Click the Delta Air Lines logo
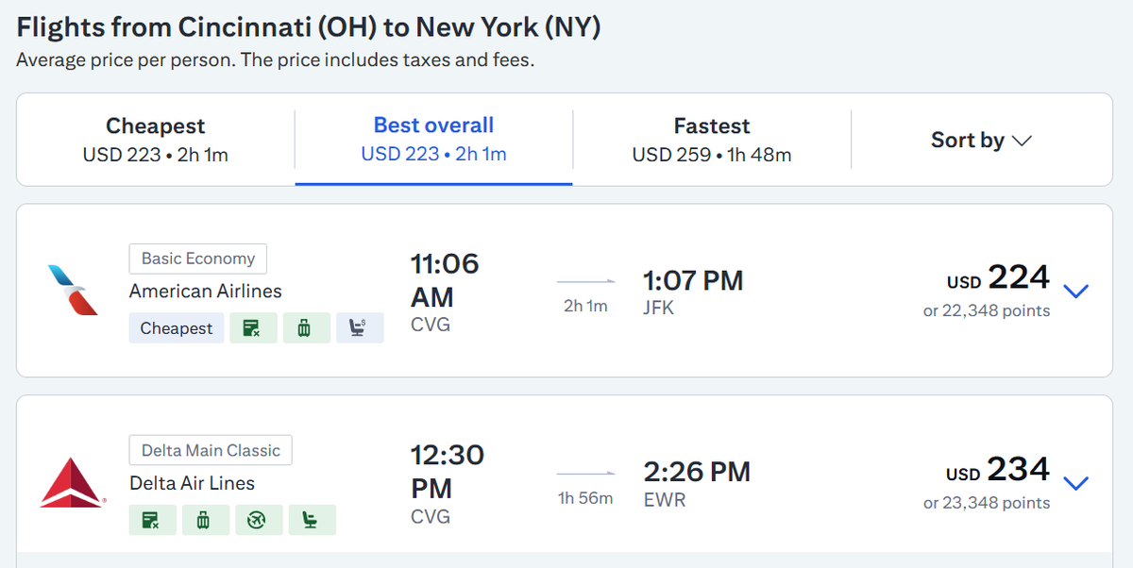This screenshot has height=568, width=1133. [x=72, y=482]
